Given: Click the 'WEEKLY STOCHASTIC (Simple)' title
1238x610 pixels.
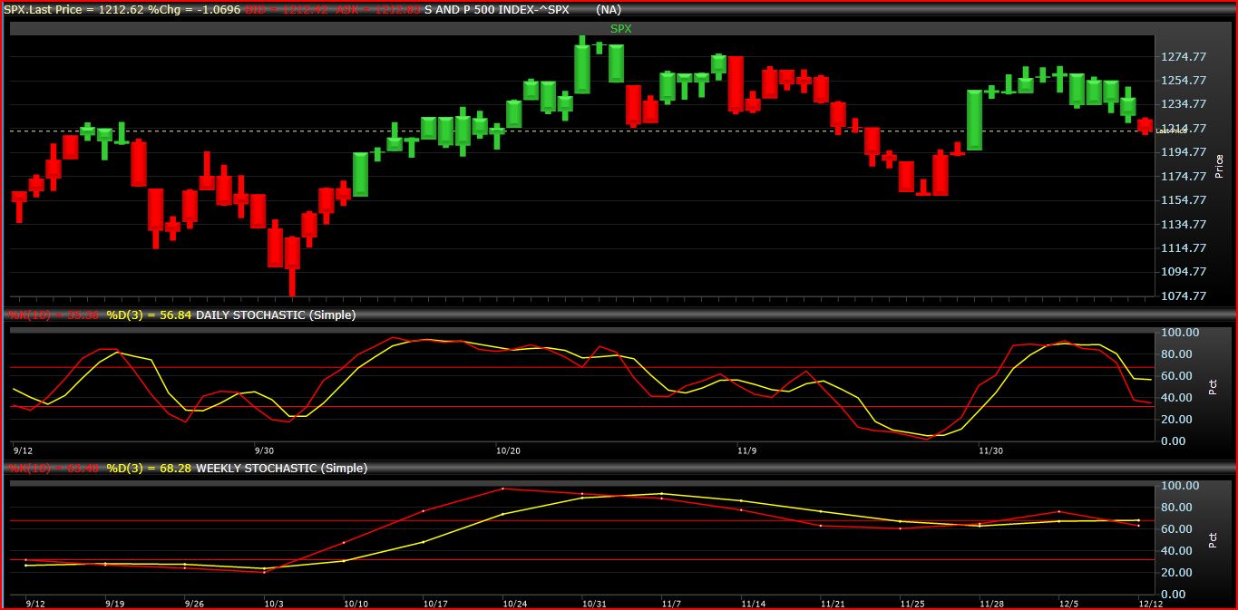Looking at the screenshot, I should (x=280, y=469).
